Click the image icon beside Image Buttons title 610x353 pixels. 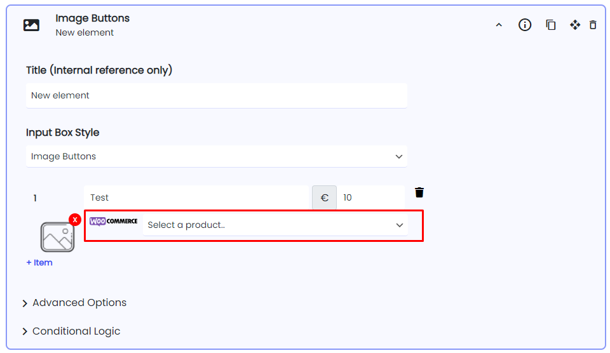(31, 25)
